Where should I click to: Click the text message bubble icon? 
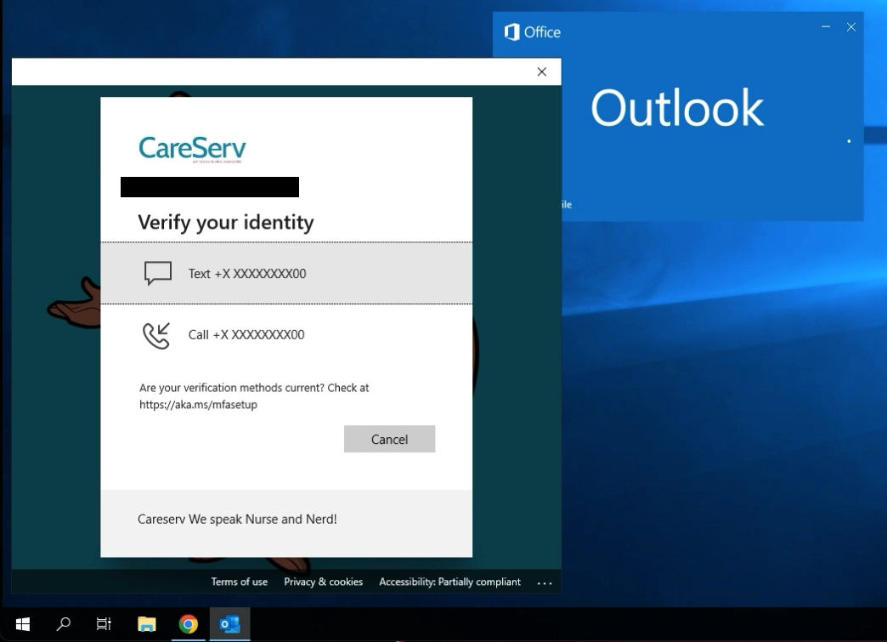coord(158,274)
